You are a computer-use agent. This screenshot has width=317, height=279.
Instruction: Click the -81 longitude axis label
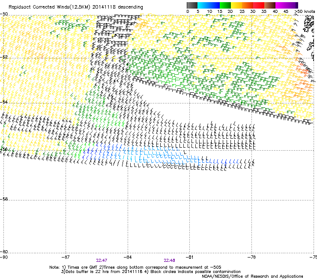coord(189,257)
